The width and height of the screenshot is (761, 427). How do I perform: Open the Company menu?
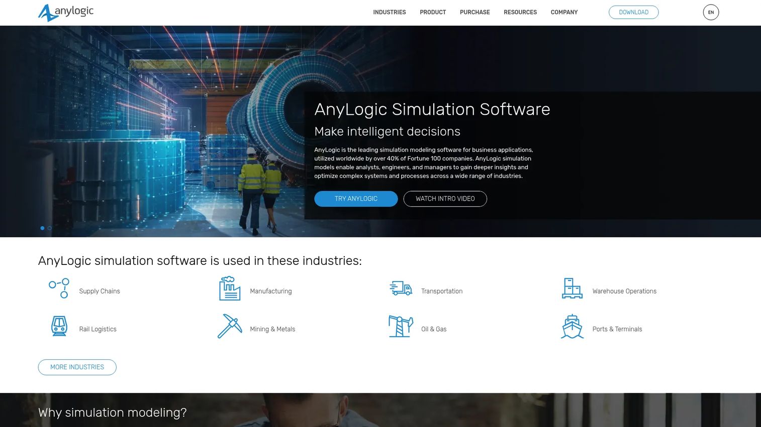click(x=564, y=13)
